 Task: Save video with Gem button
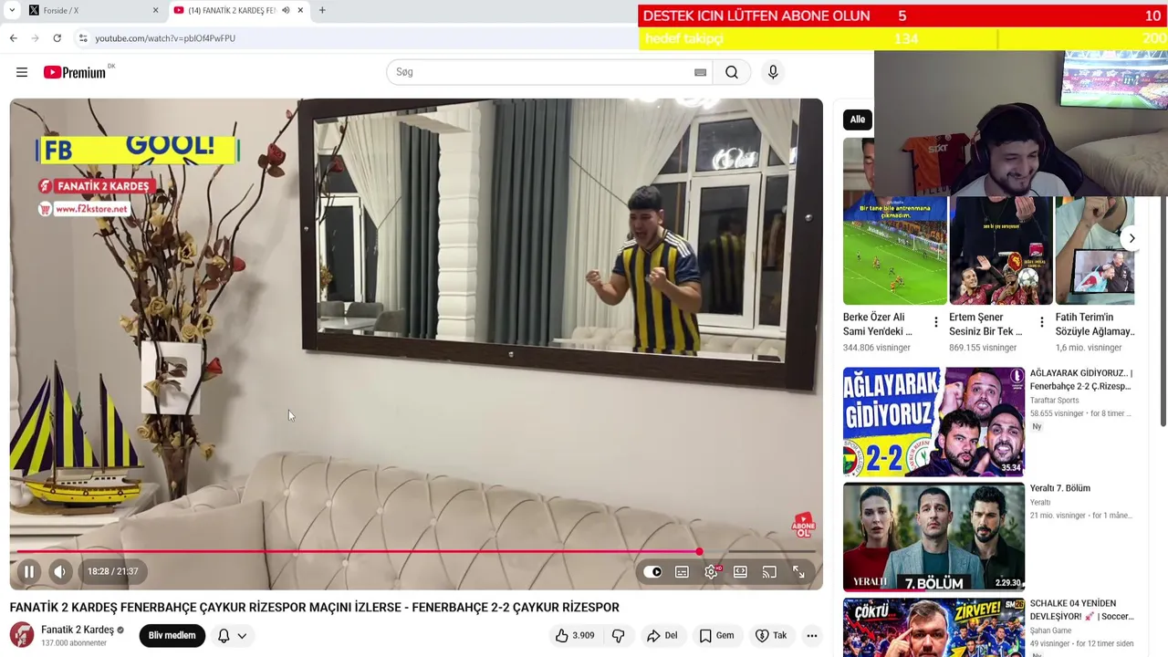pos(716,635)
